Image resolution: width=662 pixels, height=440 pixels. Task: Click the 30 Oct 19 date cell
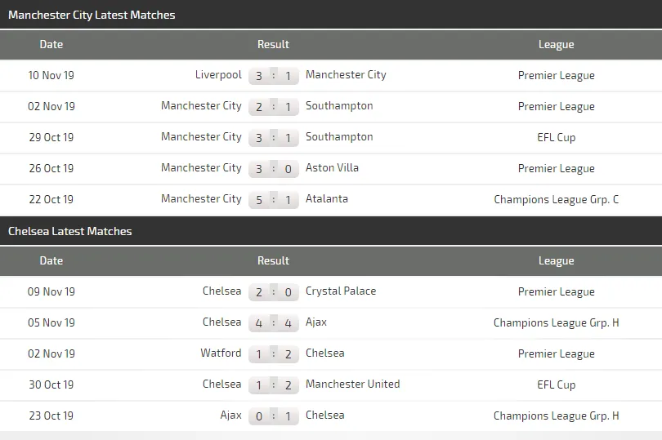pyautogui.click(x=51, y=384)
